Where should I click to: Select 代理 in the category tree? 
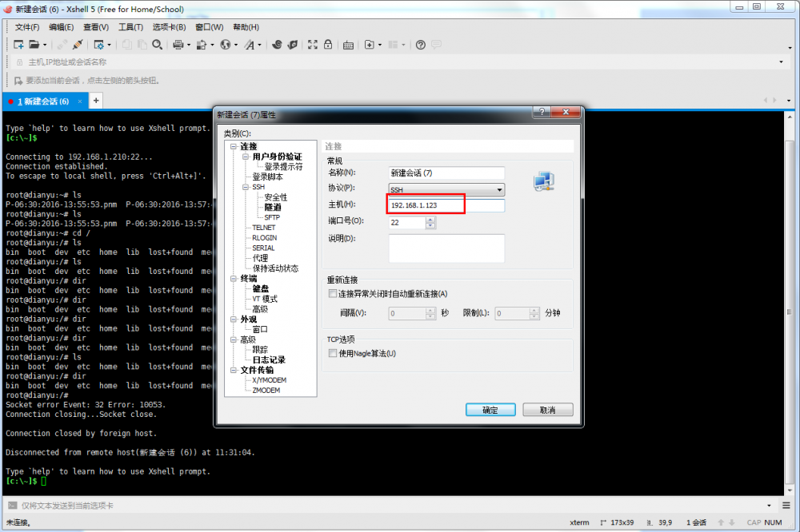point(260,258)
